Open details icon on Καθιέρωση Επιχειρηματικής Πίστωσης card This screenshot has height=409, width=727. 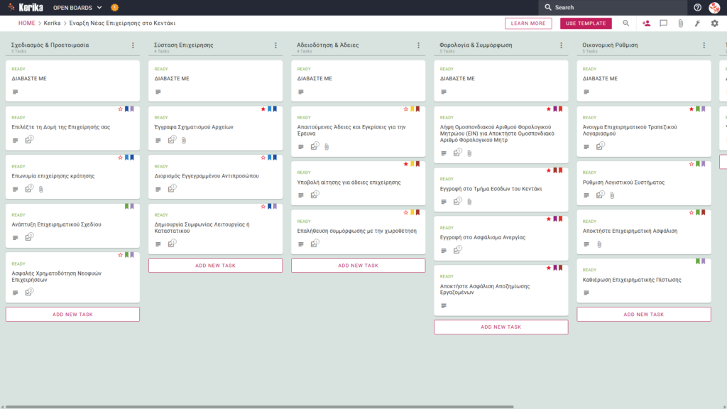click(586, 293)
